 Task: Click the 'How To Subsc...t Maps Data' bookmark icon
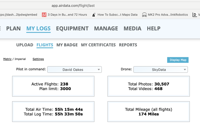(x=94, y=15)
